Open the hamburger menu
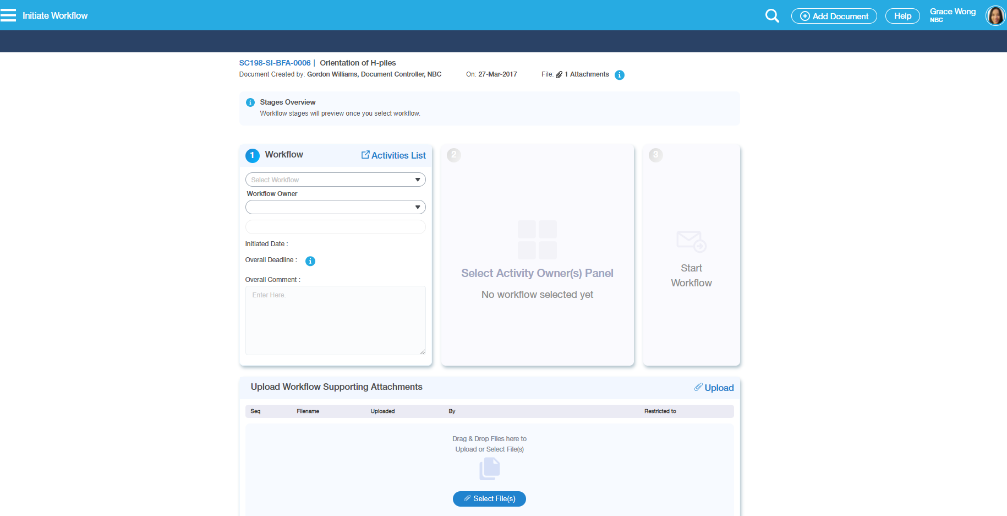 (x=8, y=15)
